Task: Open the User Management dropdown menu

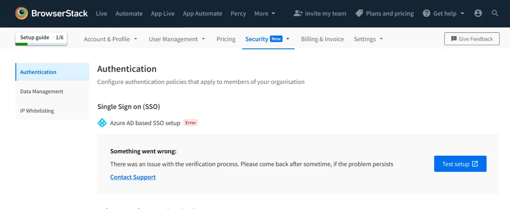Action: pyautogui.click(x=177, y=39)
